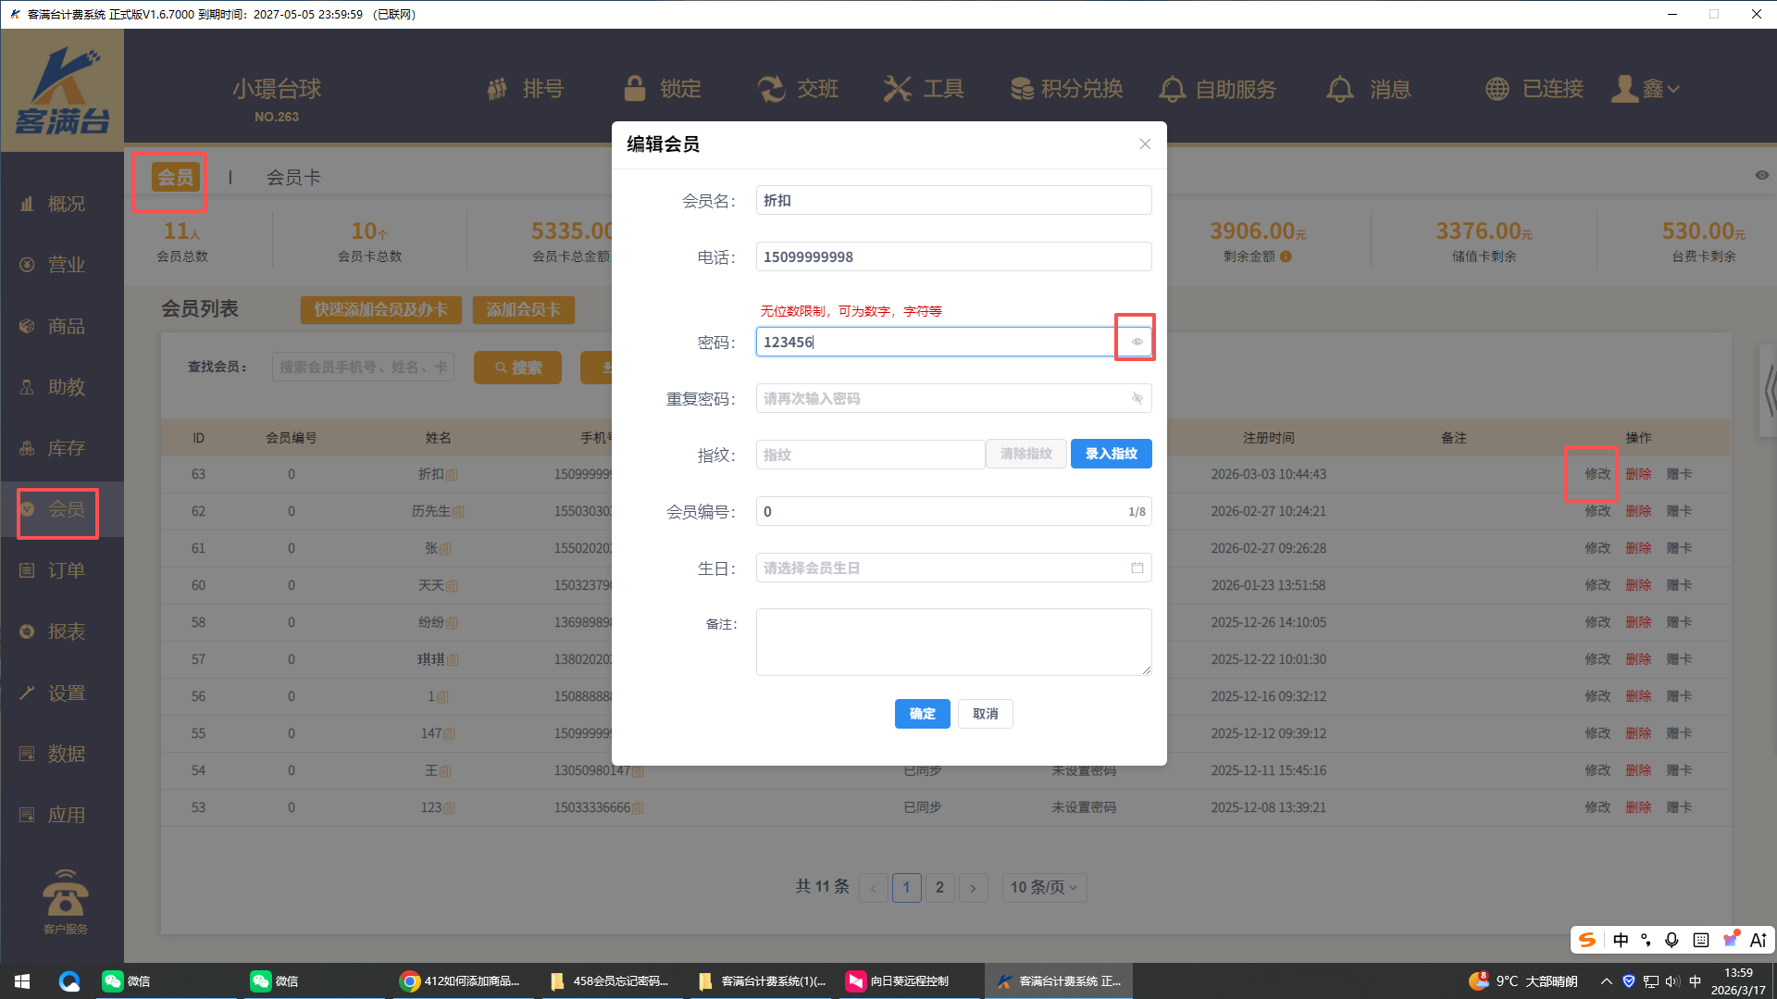Click inside the 备注 textarea
The image size is (1777, 999).
click(x=953, y=642)
